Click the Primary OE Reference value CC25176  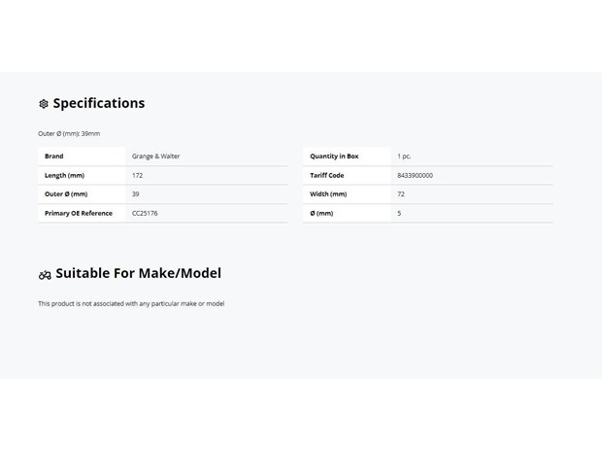(x=145, y=213)
